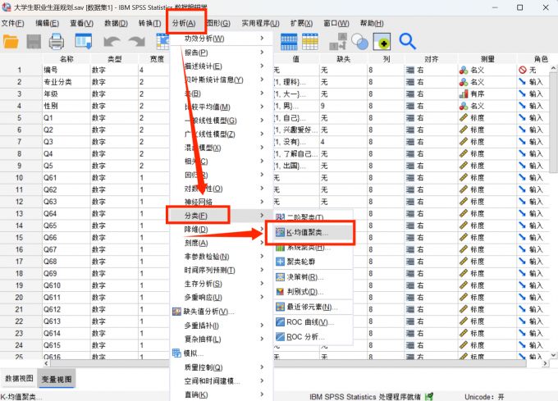Image resolution: width=558 pixels, height=401 pixels.
Task: Switch to the 变量视图 tab
Action: (57, 379)
